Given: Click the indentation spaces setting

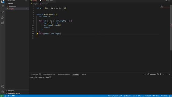Looking at the screenshot, I should click(x=127, y=96).
